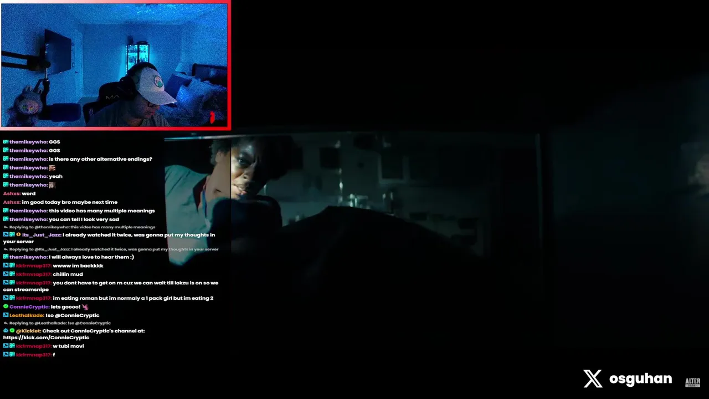This screenshot has width=709, height=399.
Task: Click 'I already watched it twice' message
Action: 109,238
